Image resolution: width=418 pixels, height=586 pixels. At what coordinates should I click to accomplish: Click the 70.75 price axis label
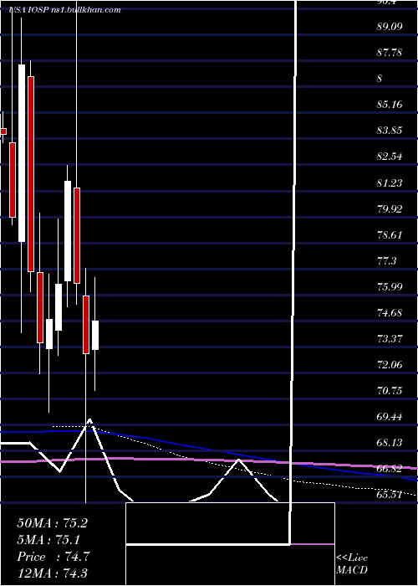390,391
